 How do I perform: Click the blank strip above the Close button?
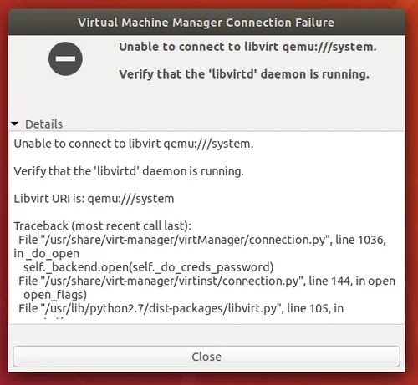[x=206, y=335]
